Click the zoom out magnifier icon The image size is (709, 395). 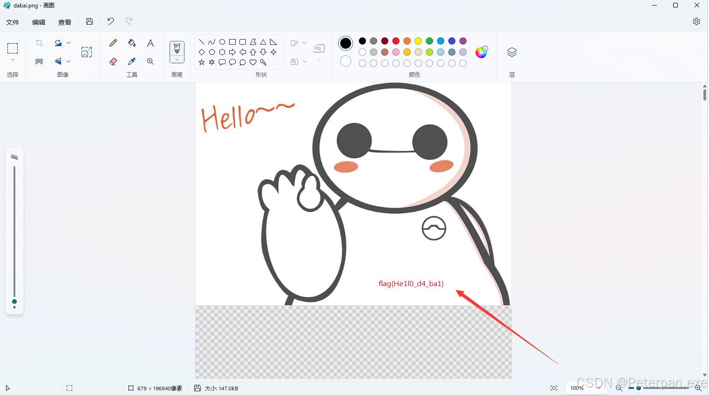(619, 388)
